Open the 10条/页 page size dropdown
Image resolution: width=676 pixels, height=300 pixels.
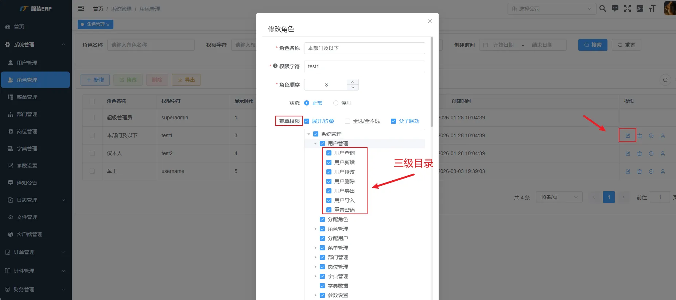coord(559,197)
